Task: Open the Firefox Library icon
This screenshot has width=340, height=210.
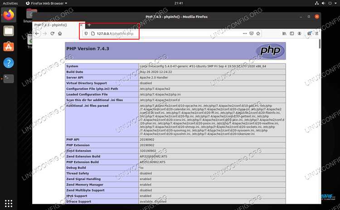Action: (284, 33)
